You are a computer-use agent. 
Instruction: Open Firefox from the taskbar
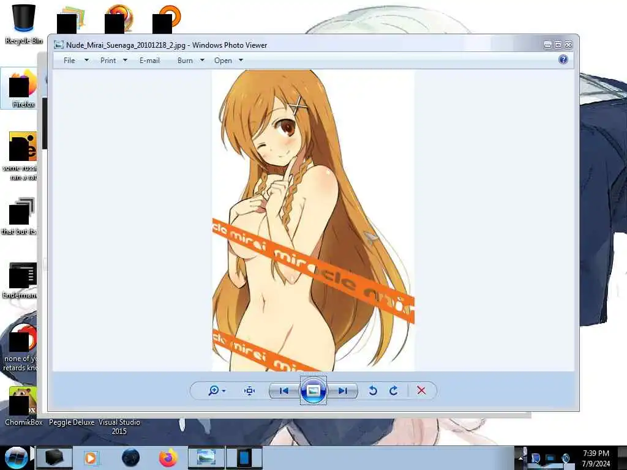[168, 458]
